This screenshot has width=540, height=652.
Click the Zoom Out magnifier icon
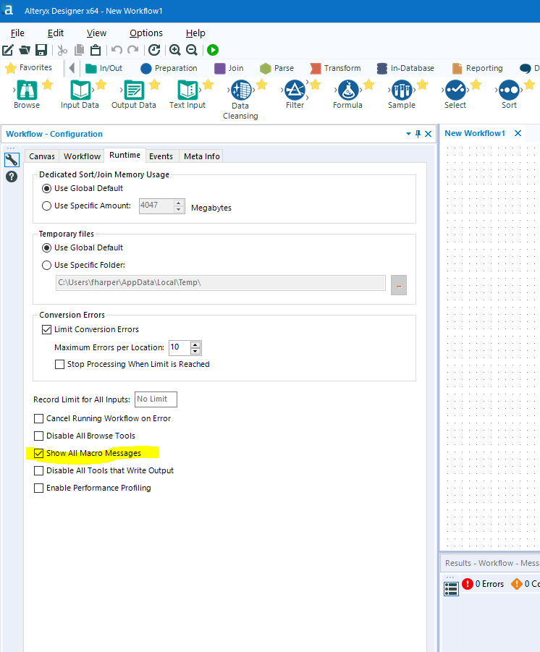tap(192, 50)
